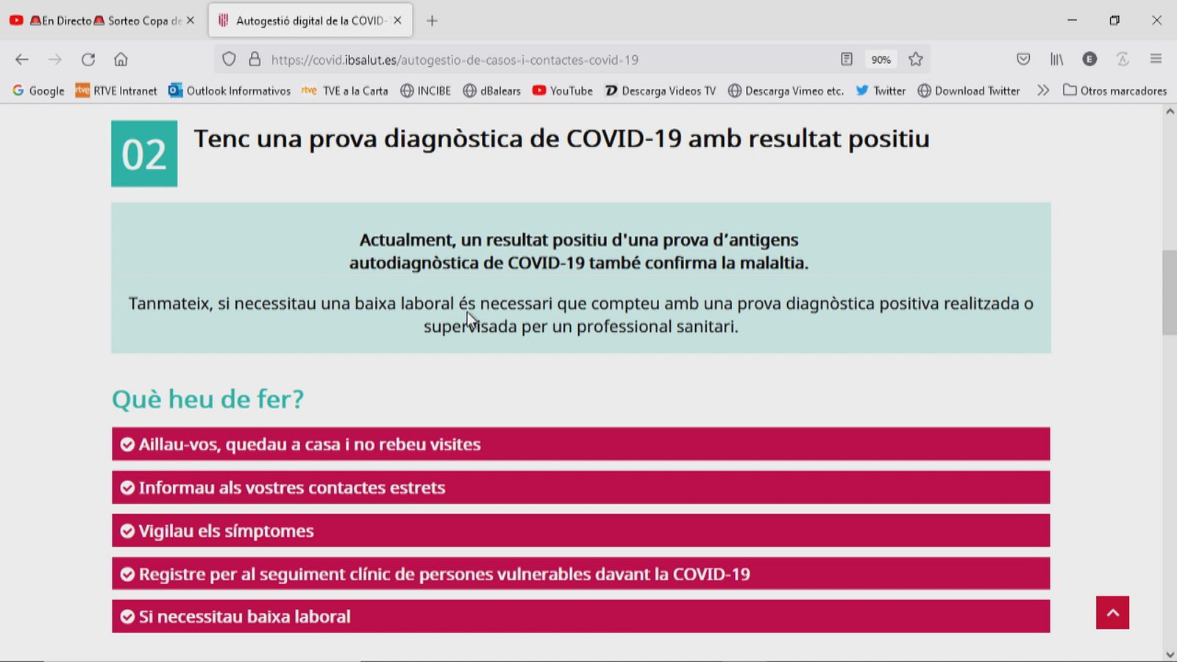Save page to Pocket

[1023, 60]
